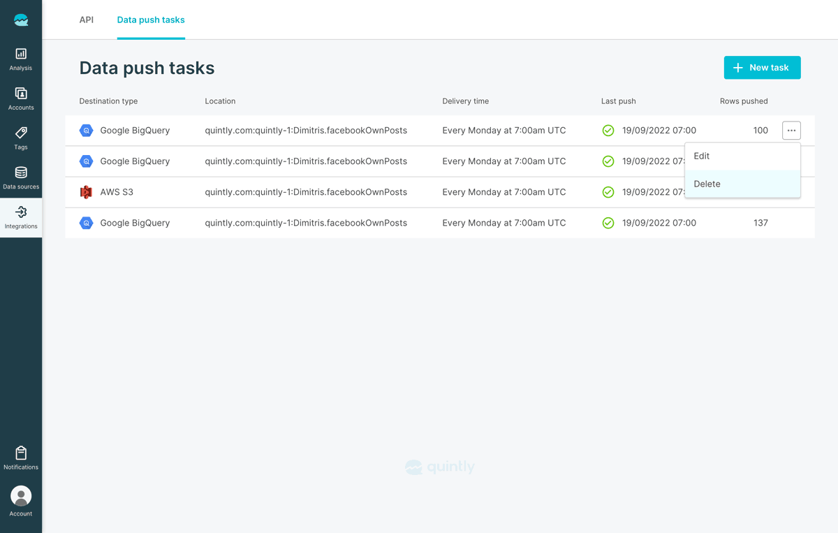Select Delete from the context menu

[x=742, y=184]
